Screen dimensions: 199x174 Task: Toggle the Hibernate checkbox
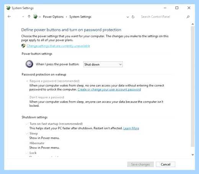(x=27, y=143)
